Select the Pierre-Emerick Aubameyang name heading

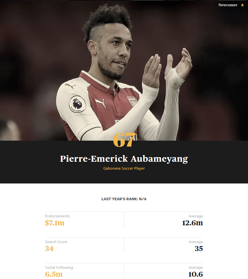[x=124, y=159]
